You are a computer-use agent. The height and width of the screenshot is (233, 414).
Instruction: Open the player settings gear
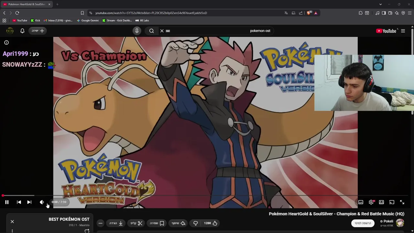[371, 202]
